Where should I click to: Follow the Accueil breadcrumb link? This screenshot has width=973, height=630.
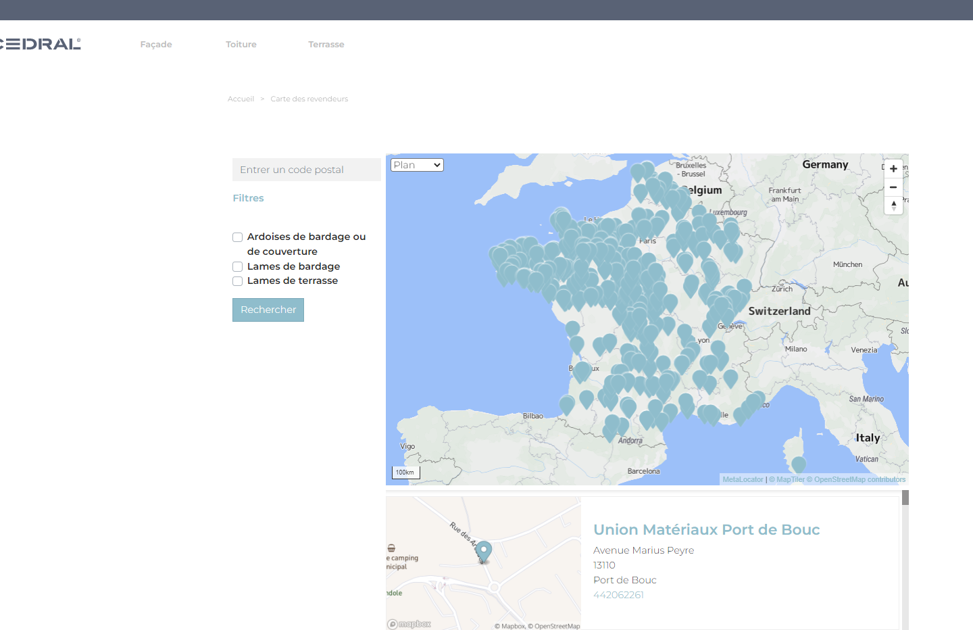coord(241,99)
